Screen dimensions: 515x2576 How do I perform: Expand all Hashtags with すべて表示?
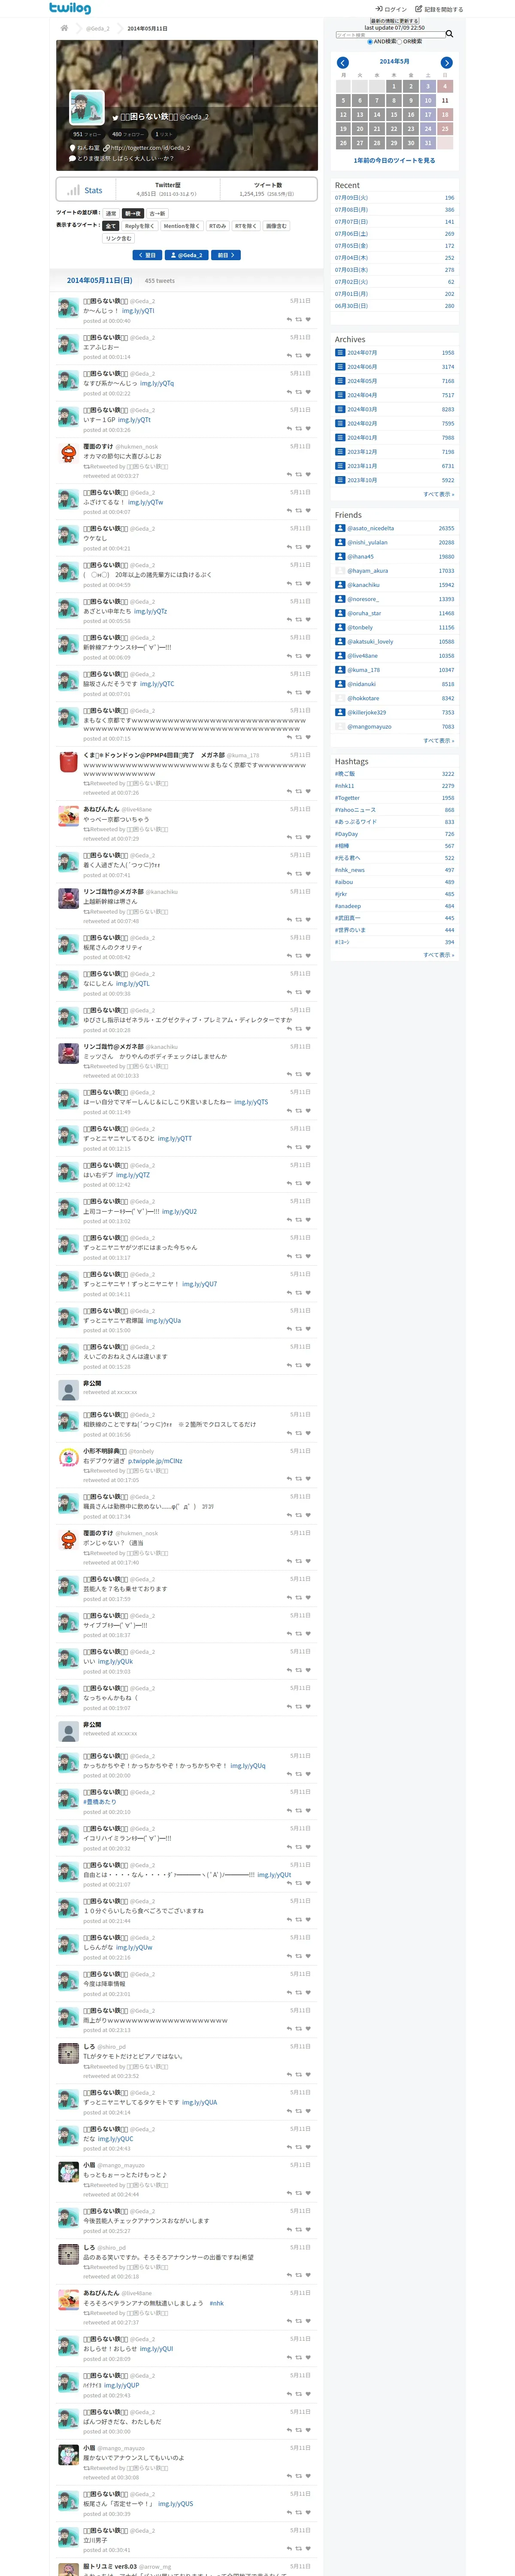tap(438, 955)
